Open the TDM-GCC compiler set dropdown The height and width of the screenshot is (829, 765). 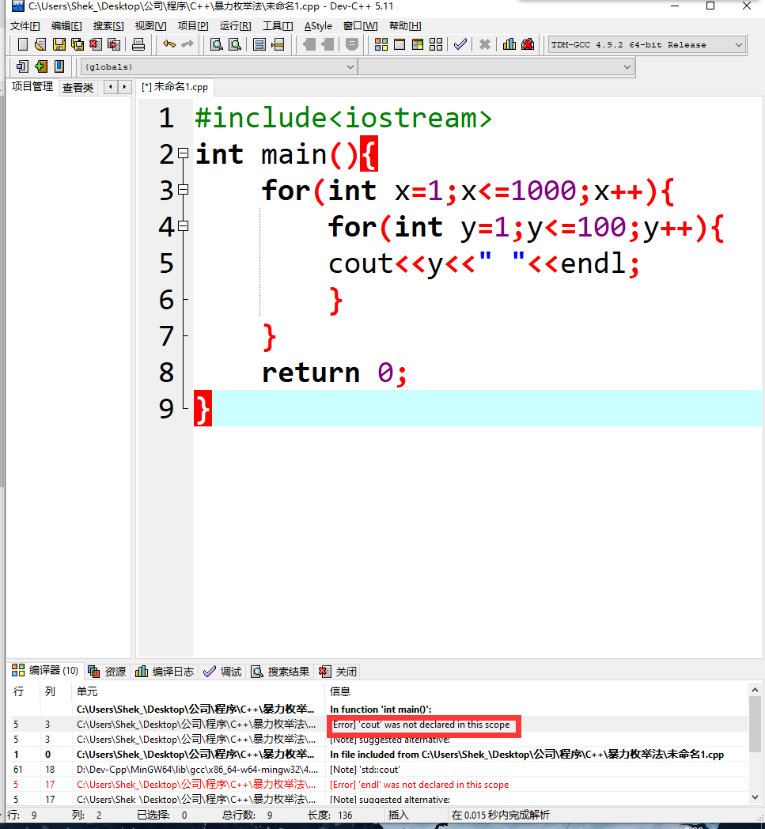(647, 45)
